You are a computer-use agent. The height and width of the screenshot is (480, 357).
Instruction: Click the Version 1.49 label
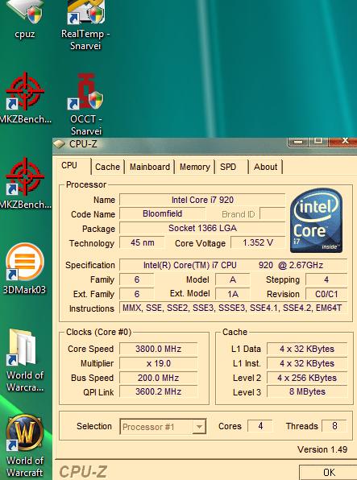click(x=322, y=449)
